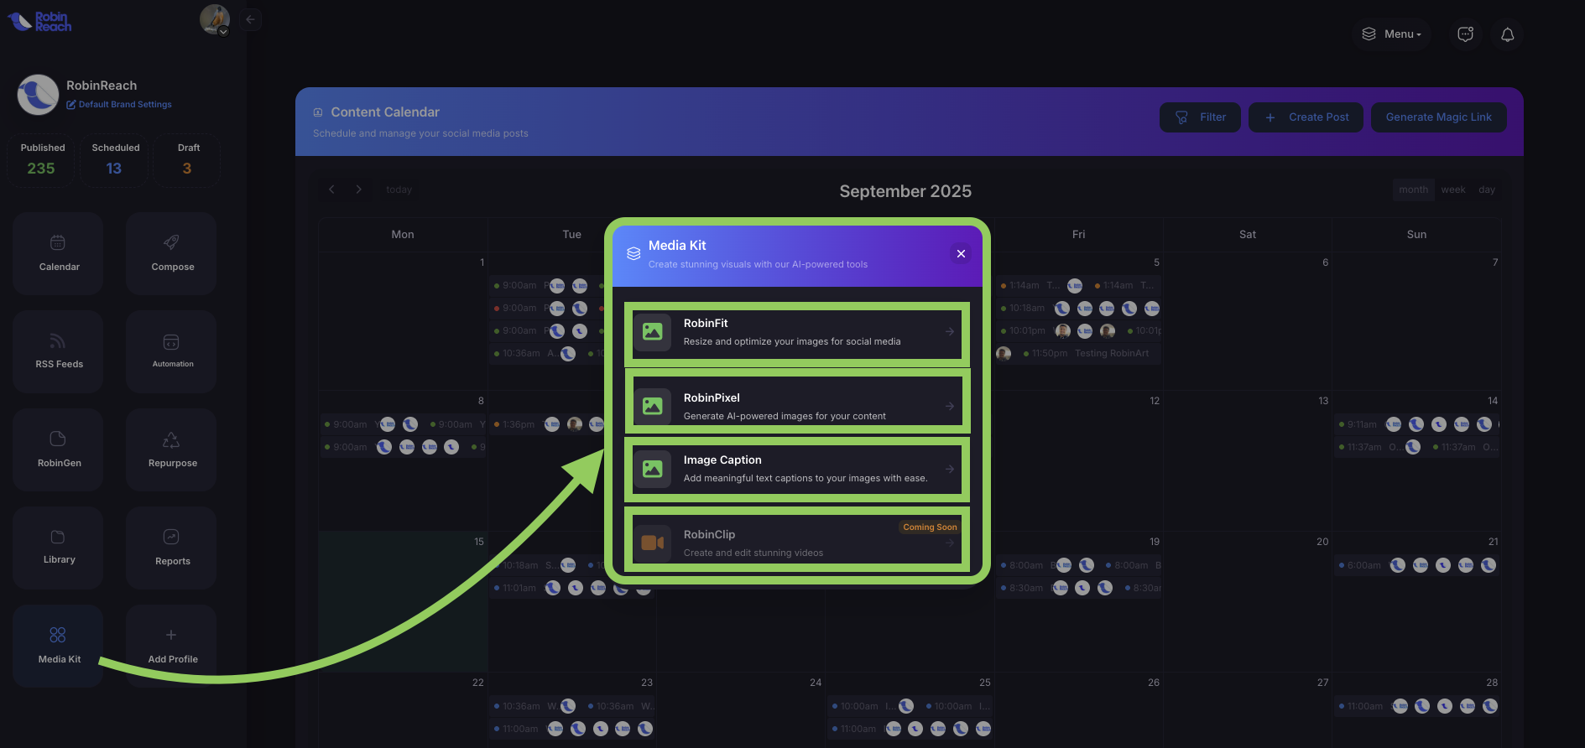1585x748 pixels.
Task: Open the notifications bell
Action: click(x=1508, y=34)
